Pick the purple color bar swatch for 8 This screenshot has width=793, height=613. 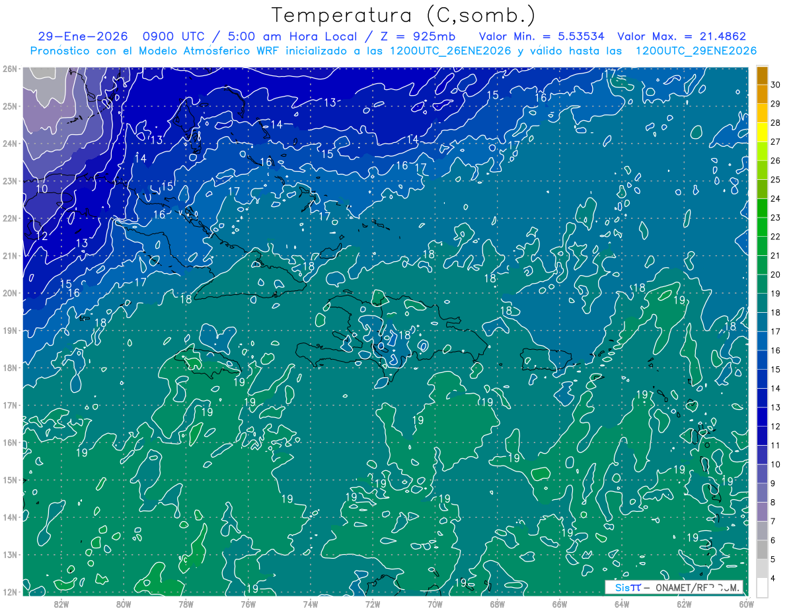[x=762, y=493]
